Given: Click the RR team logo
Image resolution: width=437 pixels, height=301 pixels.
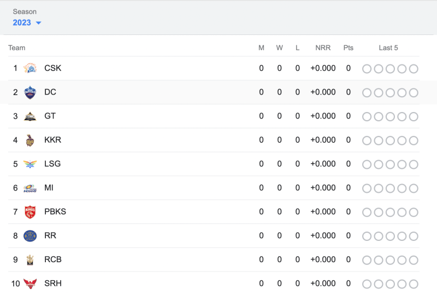Looking at the screenshot, I should (30, 236).
